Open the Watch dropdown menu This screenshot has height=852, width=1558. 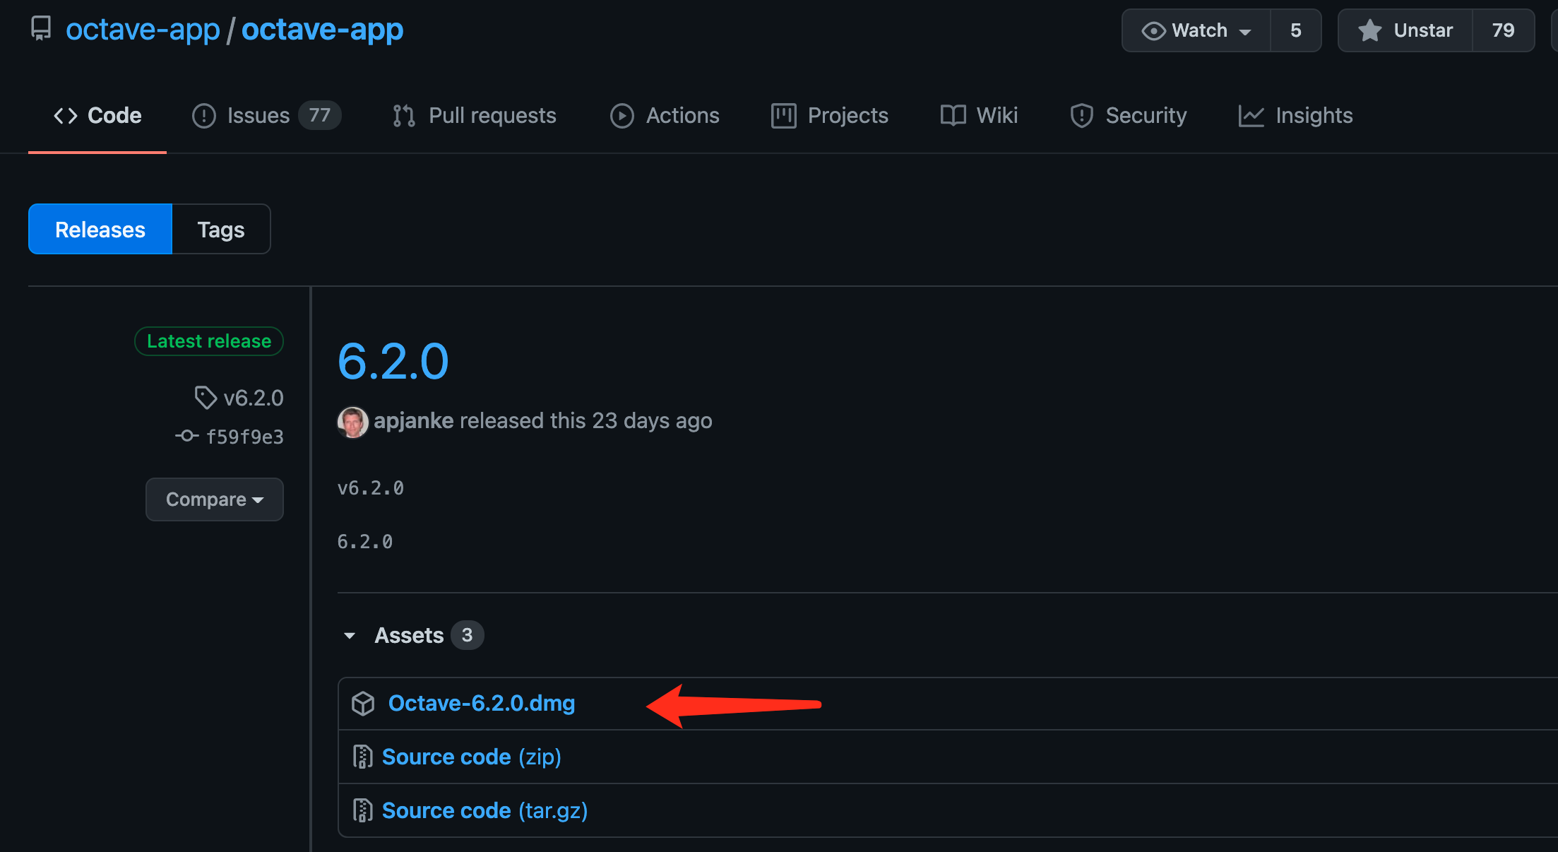coord(1196,30)
